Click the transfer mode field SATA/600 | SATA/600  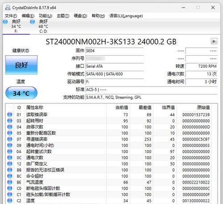click(115, 74)
